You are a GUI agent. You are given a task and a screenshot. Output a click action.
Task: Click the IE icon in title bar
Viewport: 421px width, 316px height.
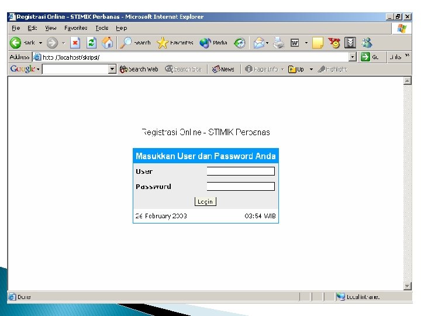pyautogui.click(x=12, y=16)
